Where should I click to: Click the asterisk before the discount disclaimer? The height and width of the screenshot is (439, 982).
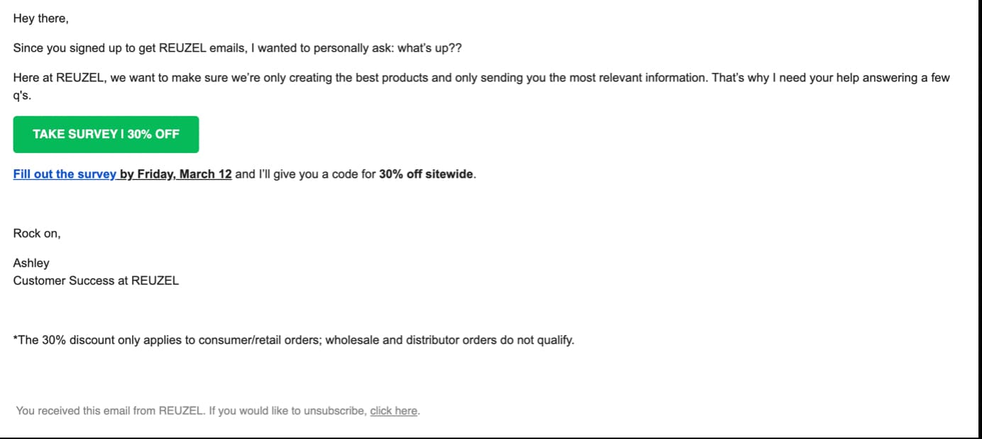coord(16,339)
